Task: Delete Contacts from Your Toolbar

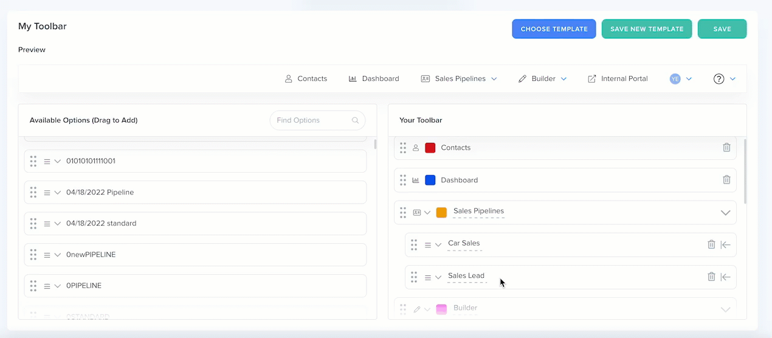Action: pos(726,148)
